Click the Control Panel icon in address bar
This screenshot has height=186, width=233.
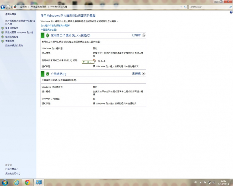[x=15, y=7]
